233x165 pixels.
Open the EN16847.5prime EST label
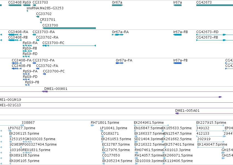pos(148,128)
